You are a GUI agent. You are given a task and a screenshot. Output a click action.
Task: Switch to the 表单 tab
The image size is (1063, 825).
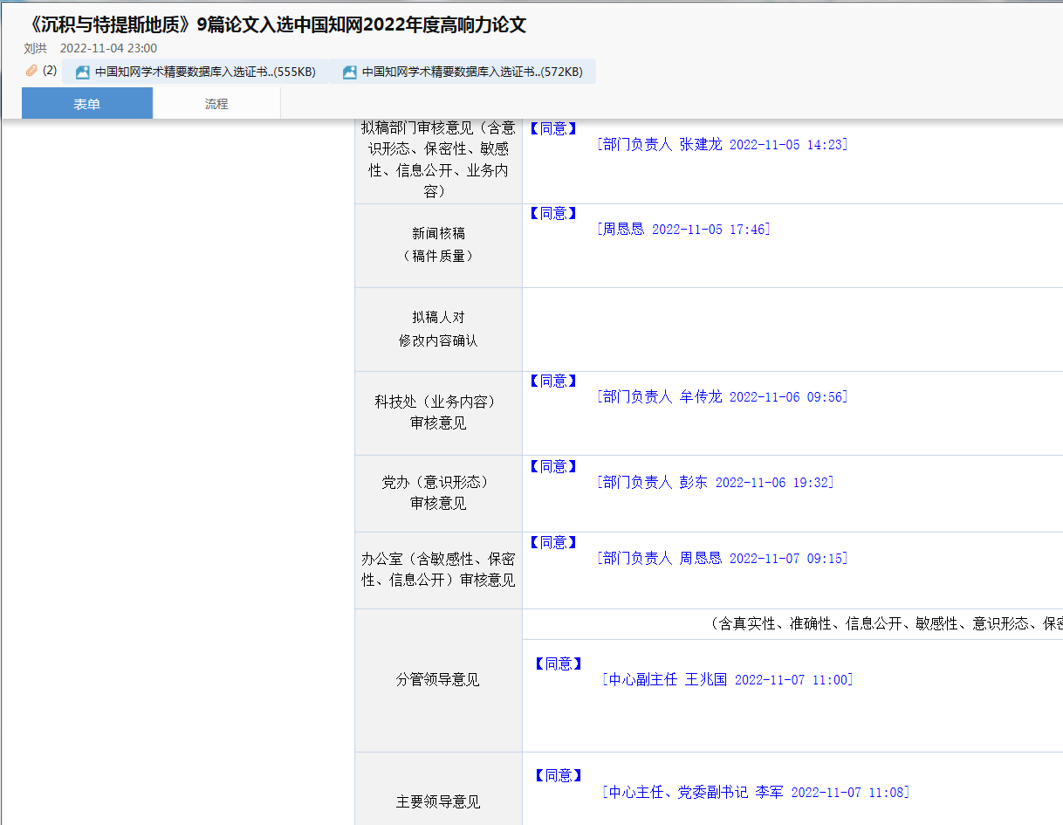87,104
